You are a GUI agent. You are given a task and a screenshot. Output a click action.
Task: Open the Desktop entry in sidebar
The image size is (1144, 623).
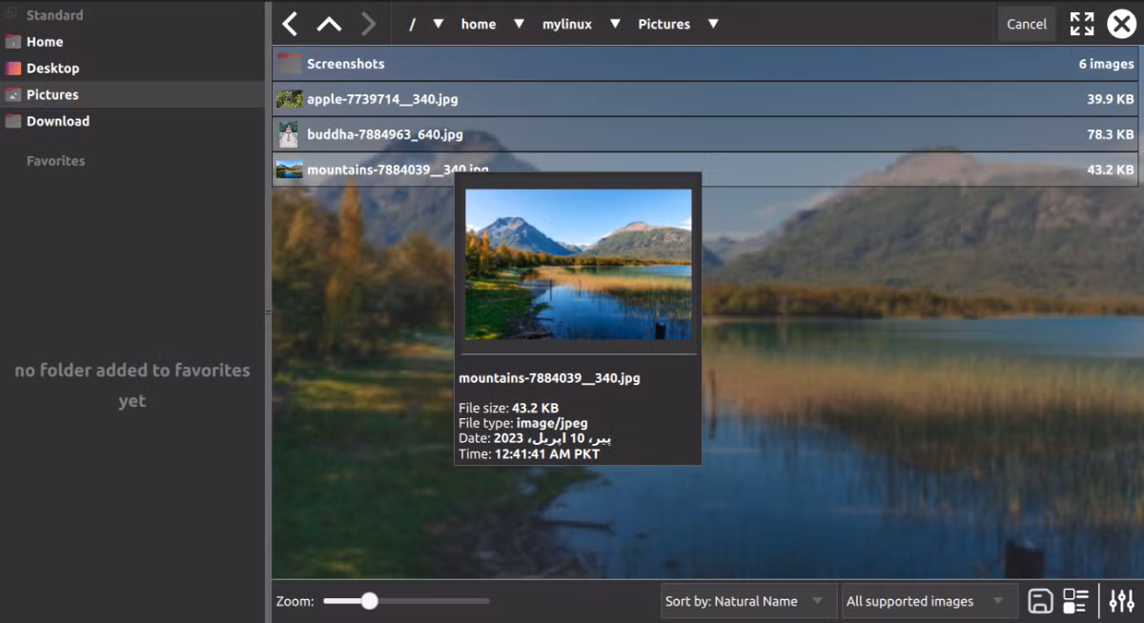132,69
